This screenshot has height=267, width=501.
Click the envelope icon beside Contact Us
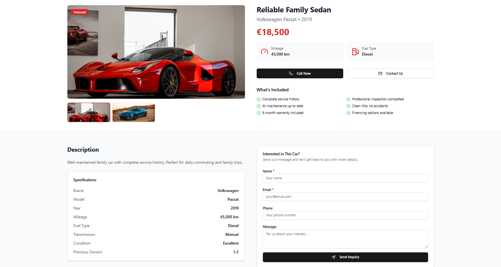380,73
